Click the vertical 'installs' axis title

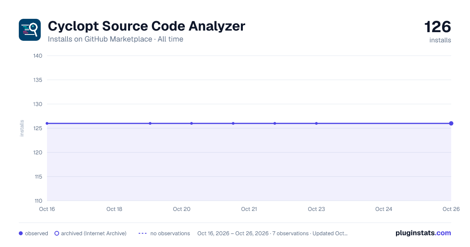(x=22, y=128)
